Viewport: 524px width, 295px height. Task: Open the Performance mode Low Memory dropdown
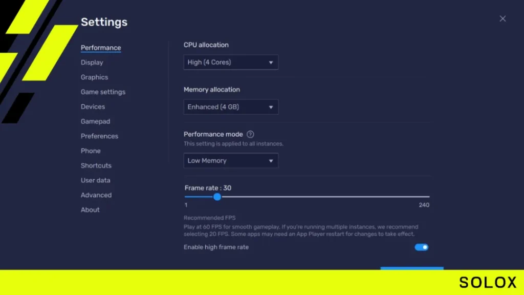coord(231,160)
